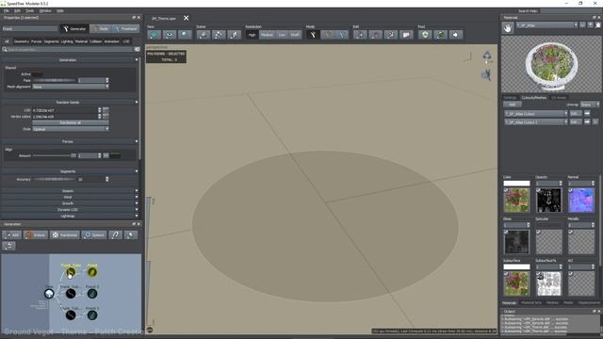Set resolution to Draft
The image size is (603, 339).
coord(295,35)
